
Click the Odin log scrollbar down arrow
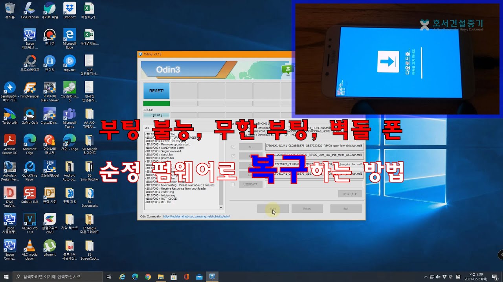tap(221, 208)
